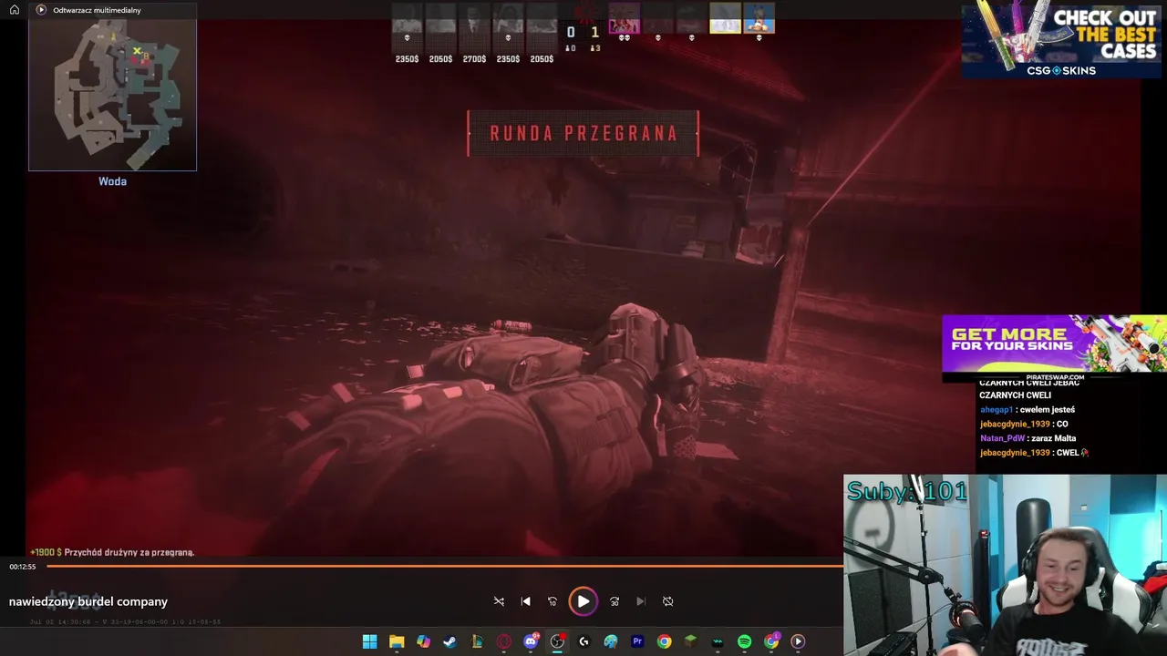This screenshot has height=656, width=1167.
Task: Click the minimap thumbnail in the video
Action: tap(112, 95)
